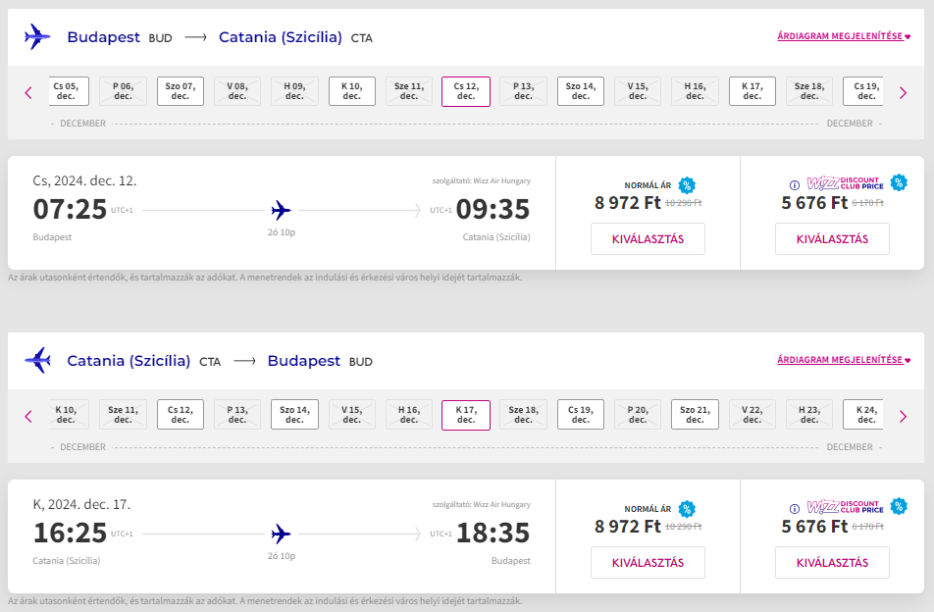Select outbound date K 10, dec.
The height and width of the screenshot is (612, 934).
[352, 91]
